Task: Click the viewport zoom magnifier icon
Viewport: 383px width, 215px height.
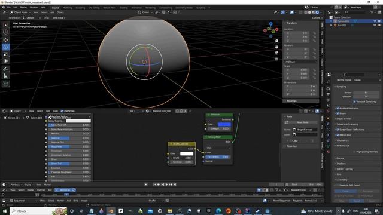Action: (x=276, y=41)
